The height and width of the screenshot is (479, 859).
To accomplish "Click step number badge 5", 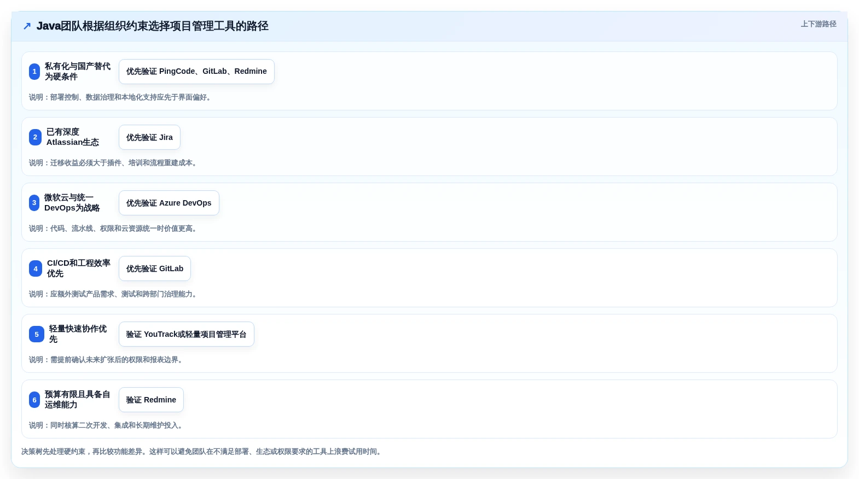I will (37, 334).
